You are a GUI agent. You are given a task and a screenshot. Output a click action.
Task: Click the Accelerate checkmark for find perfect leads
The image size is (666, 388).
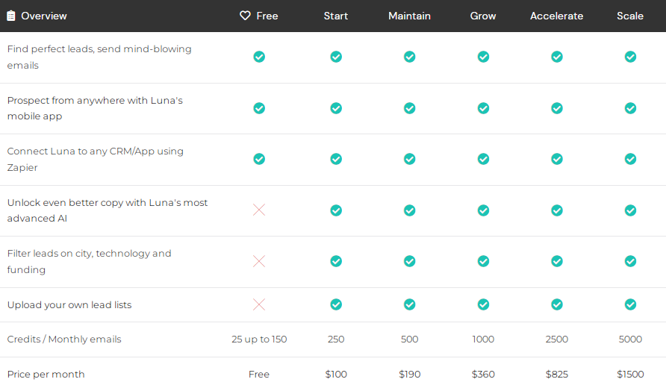[x=556, y=57]
